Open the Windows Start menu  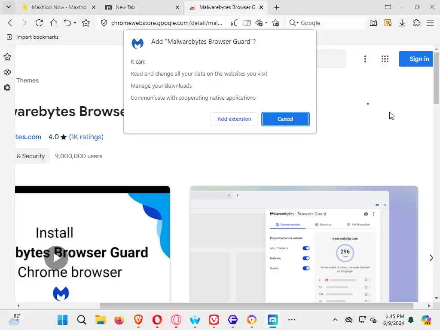coord(62,320)
